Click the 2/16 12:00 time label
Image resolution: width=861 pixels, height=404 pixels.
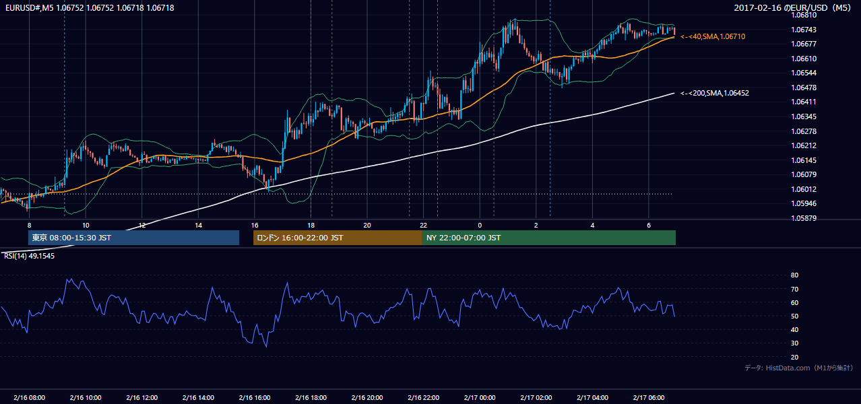click(x=142, y=397)
